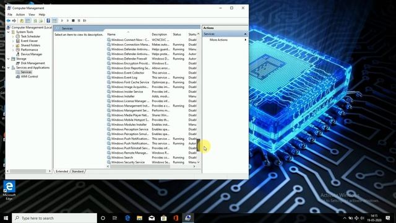Image resolution: width=396 pixels, height=223 pixels.
Task: Open File Explorer from the taskbar
Action: (139, 218)
